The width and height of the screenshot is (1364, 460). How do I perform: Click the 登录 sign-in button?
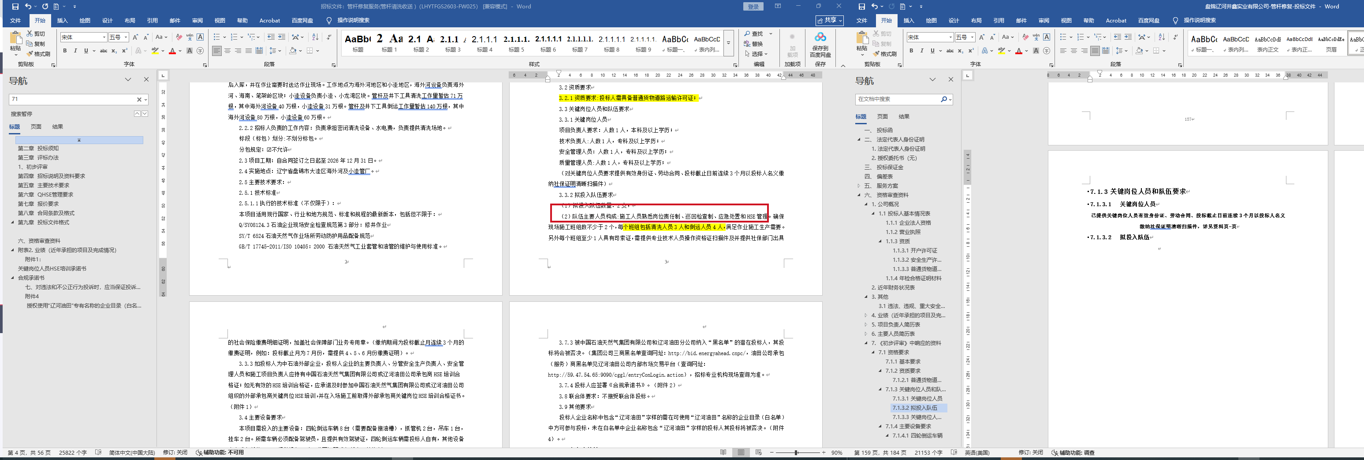(x=753, y=6)
